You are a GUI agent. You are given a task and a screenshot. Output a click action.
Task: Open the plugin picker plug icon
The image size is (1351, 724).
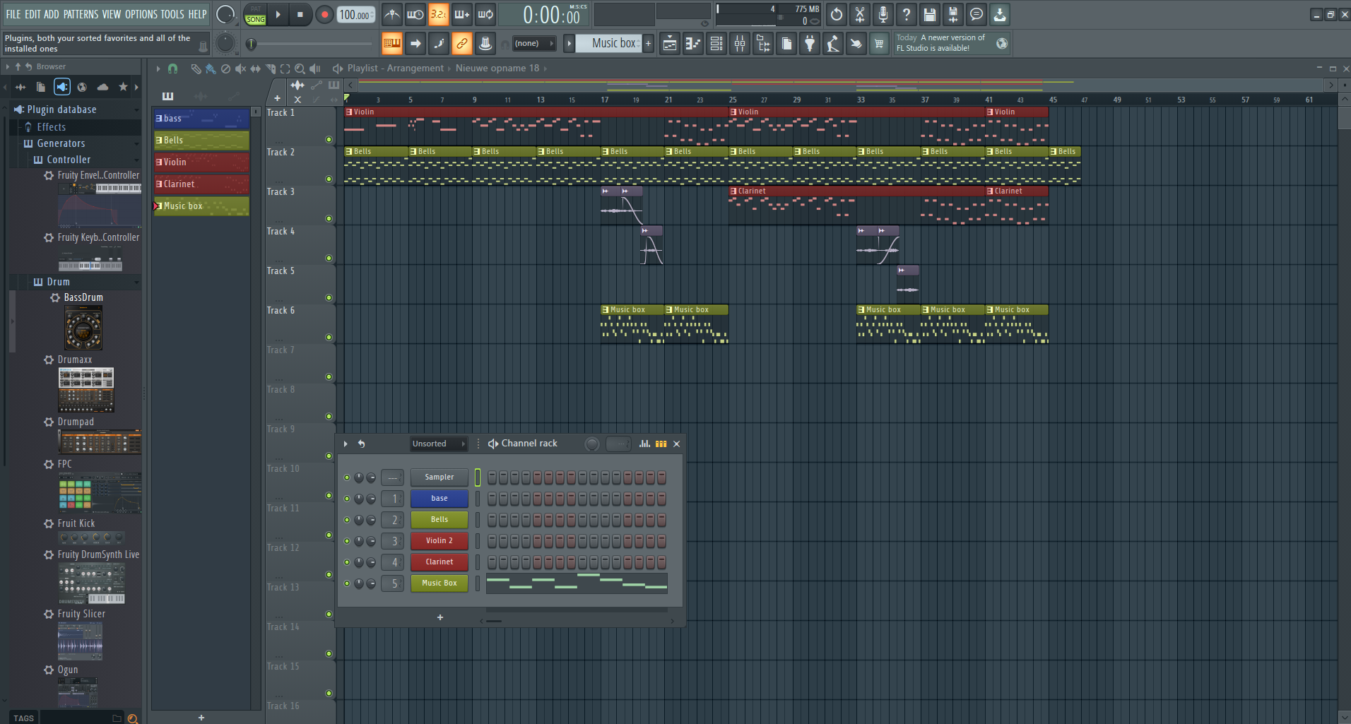pos(810,44)
